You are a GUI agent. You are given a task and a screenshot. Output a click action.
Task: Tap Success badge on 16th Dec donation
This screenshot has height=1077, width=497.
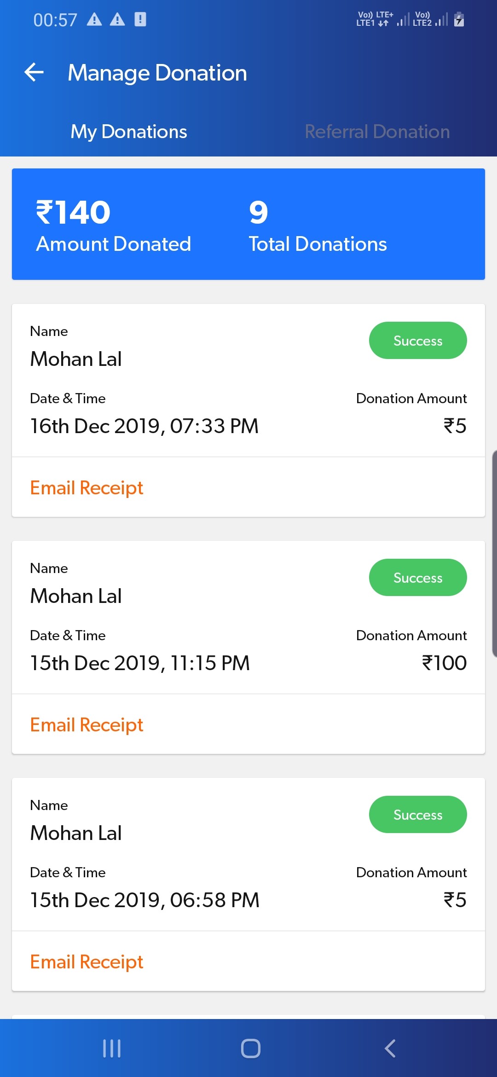click(x=418, y=341)
